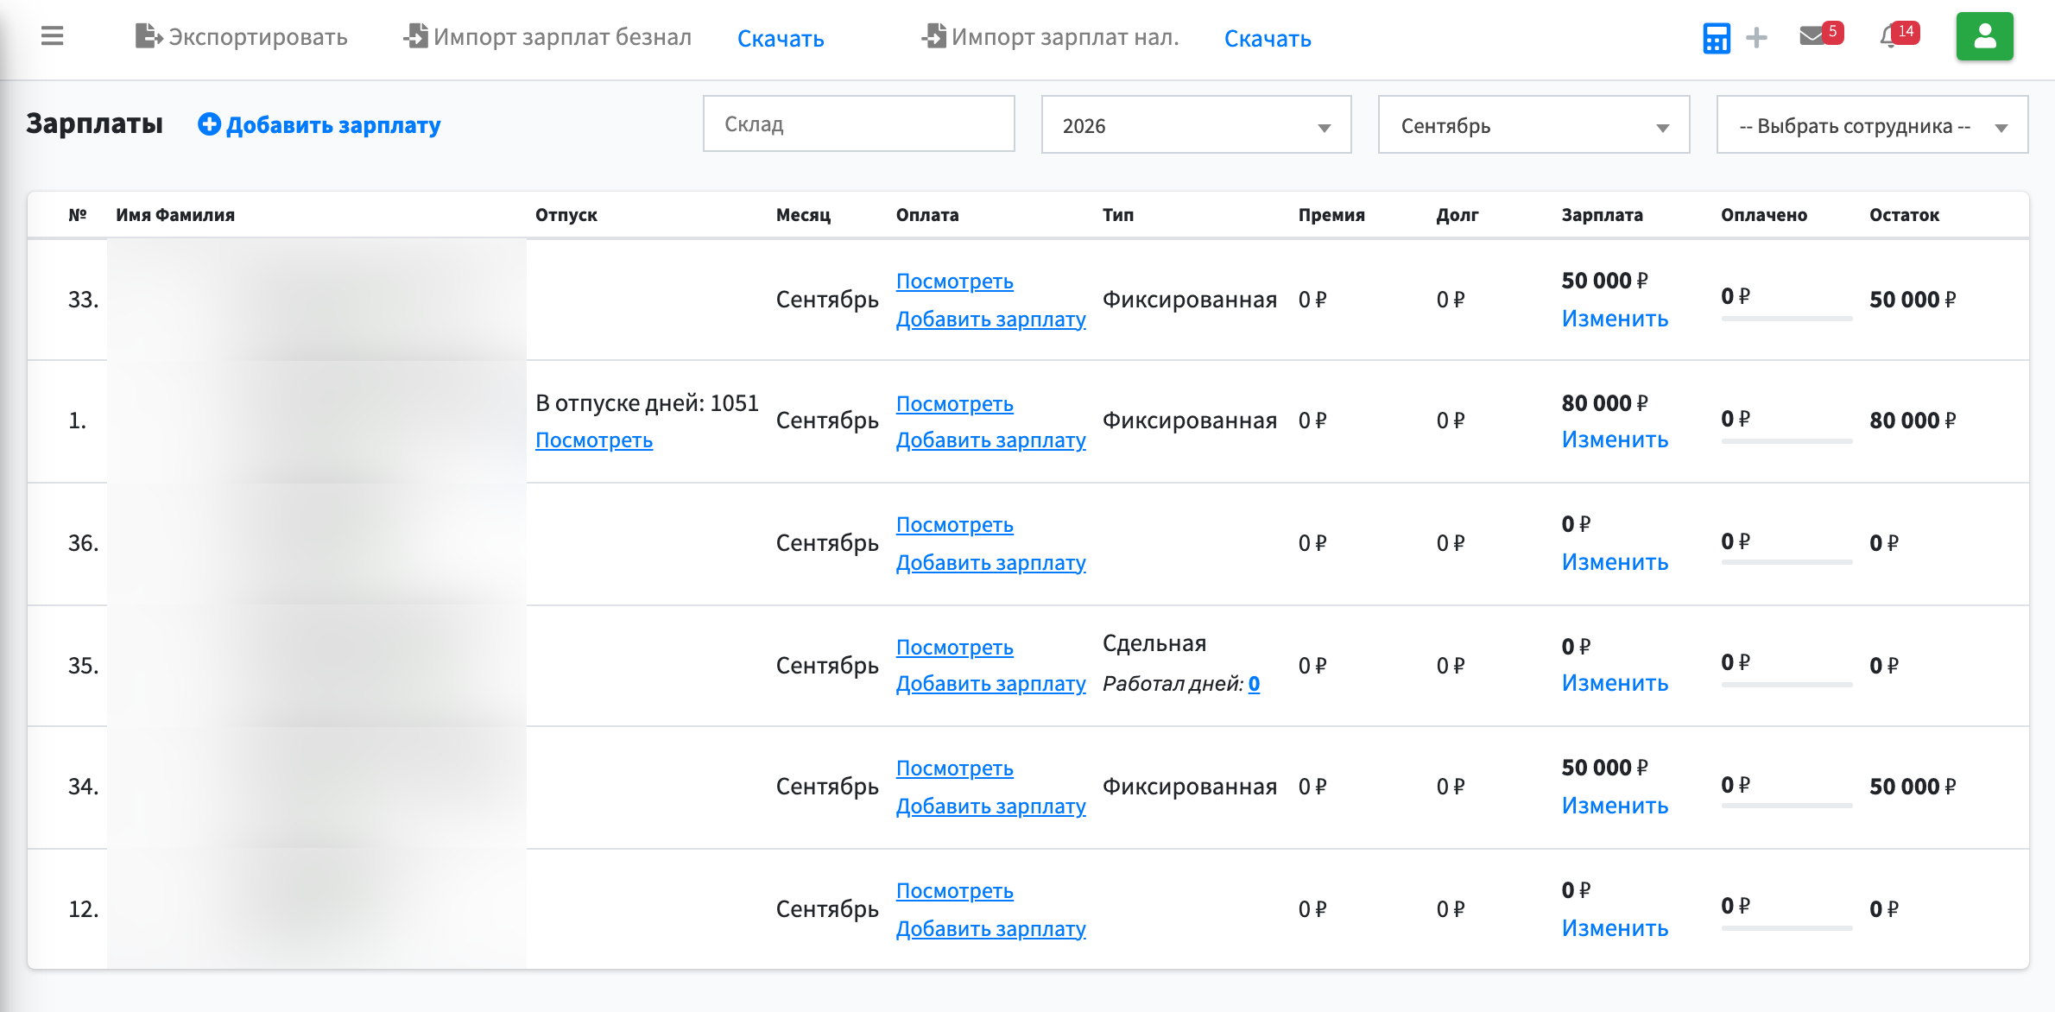Click the paid progress bar in row 33
2055x1012 pixels.
coord(1786,319)
